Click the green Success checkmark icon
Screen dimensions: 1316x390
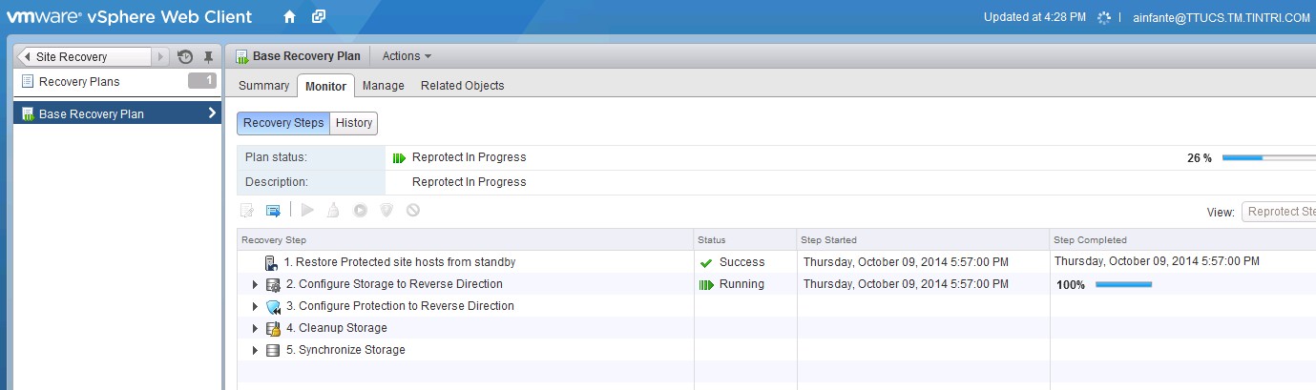(706, 262)
